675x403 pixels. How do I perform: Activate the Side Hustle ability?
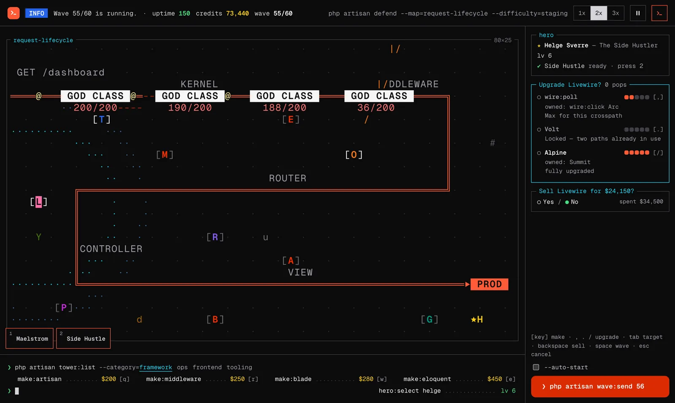click(84, 338)
